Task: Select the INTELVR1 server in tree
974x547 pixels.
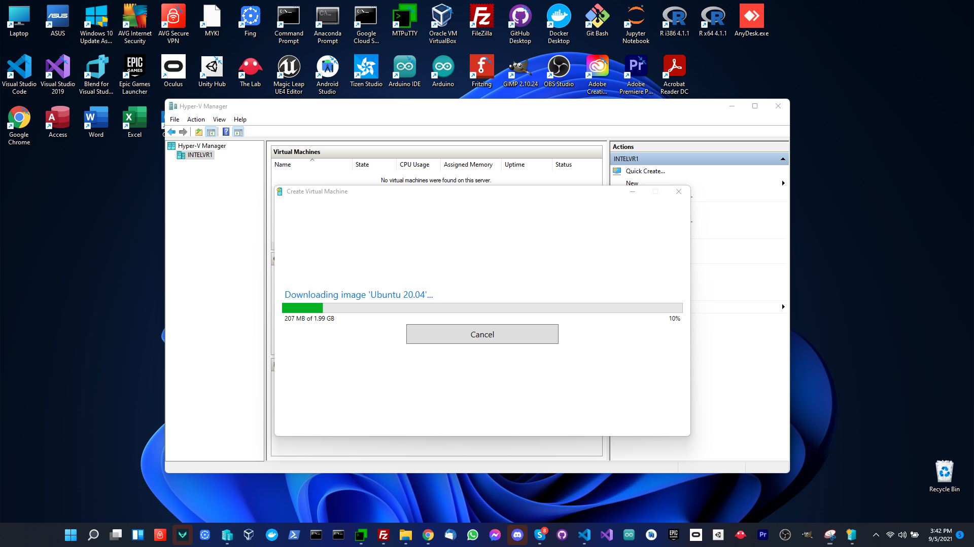Action: pyautogui.click(x=195, y=155)
